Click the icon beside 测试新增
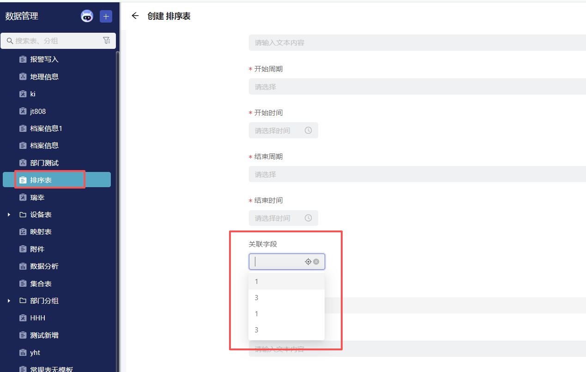586x372 pixels. point(23,335)
